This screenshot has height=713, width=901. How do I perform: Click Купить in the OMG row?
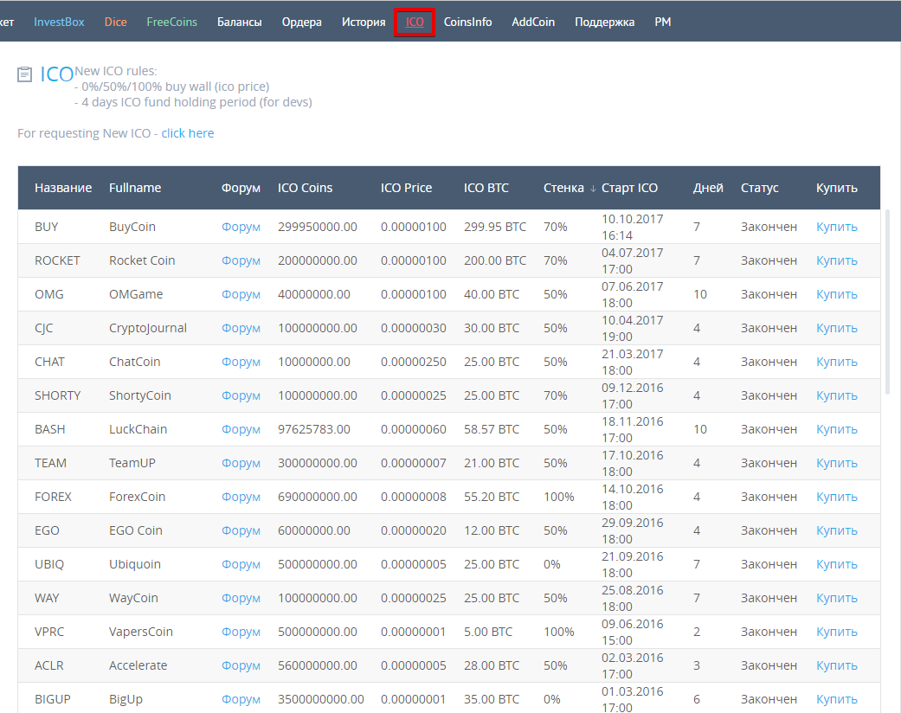click(837, 294)
